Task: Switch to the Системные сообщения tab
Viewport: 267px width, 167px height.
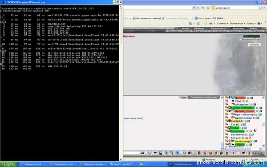Action: pyautogui.click(x=203, y=98)
